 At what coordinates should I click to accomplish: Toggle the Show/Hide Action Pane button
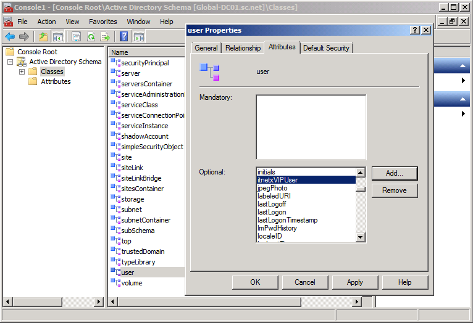coord(139,36)
